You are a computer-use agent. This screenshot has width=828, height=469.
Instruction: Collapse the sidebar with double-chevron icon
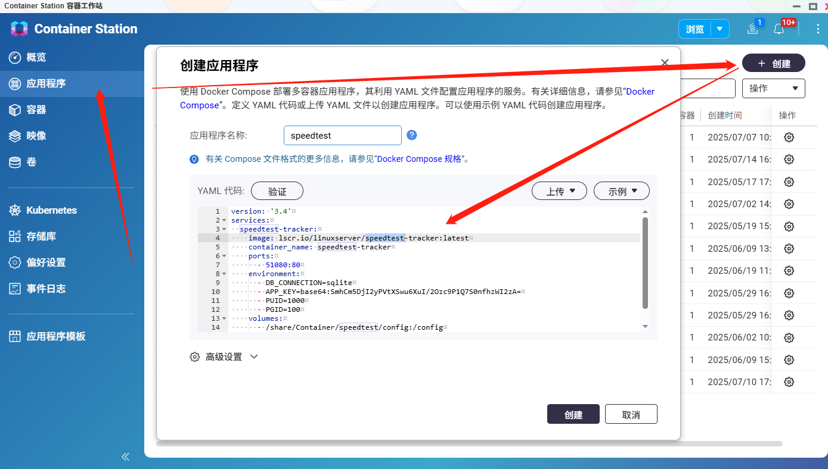click(x=125, y=457)
